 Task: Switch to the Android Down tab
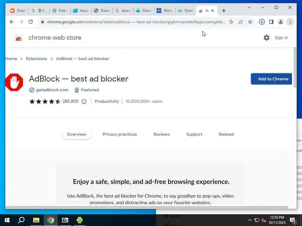tap(186, 11)
